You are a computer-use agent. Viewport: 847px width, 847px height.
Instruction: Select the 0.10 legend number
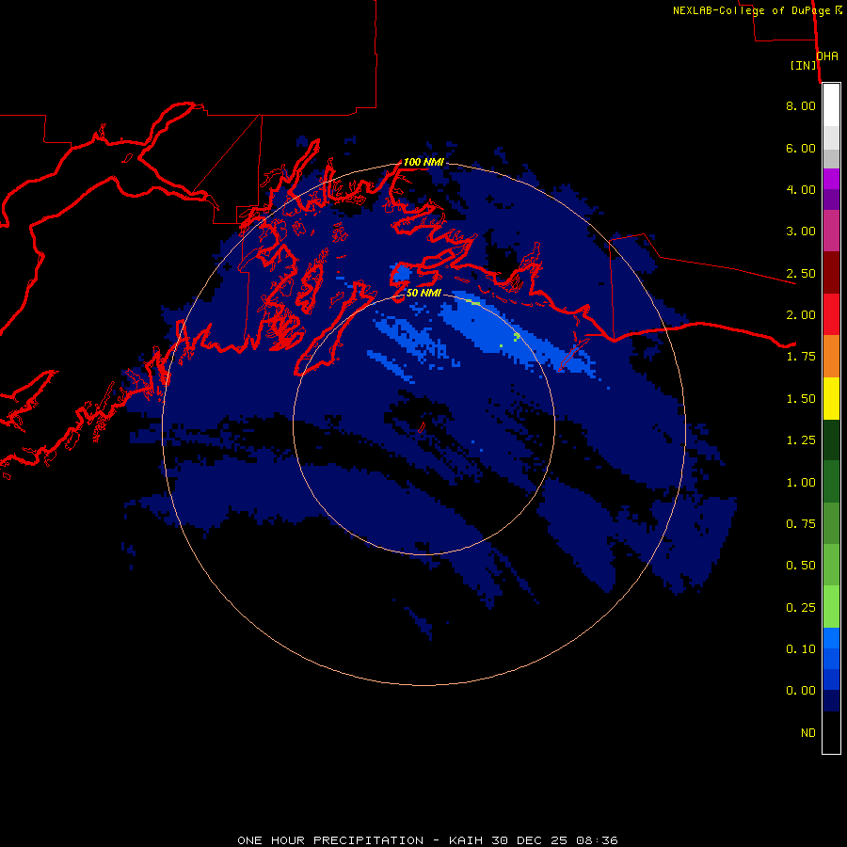[x=801, y=649]
